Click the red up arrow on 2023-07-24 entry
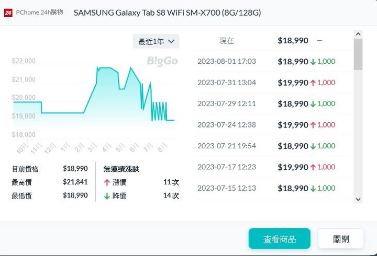The width and height of the screenshot is (377, 256). pos(313,125)
